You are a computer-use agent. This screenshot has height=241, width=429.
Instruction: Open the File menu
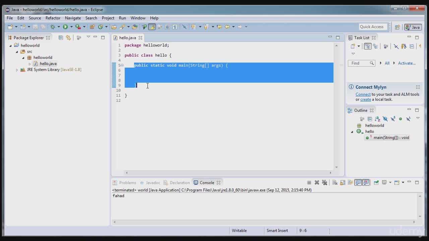[10, 18]
